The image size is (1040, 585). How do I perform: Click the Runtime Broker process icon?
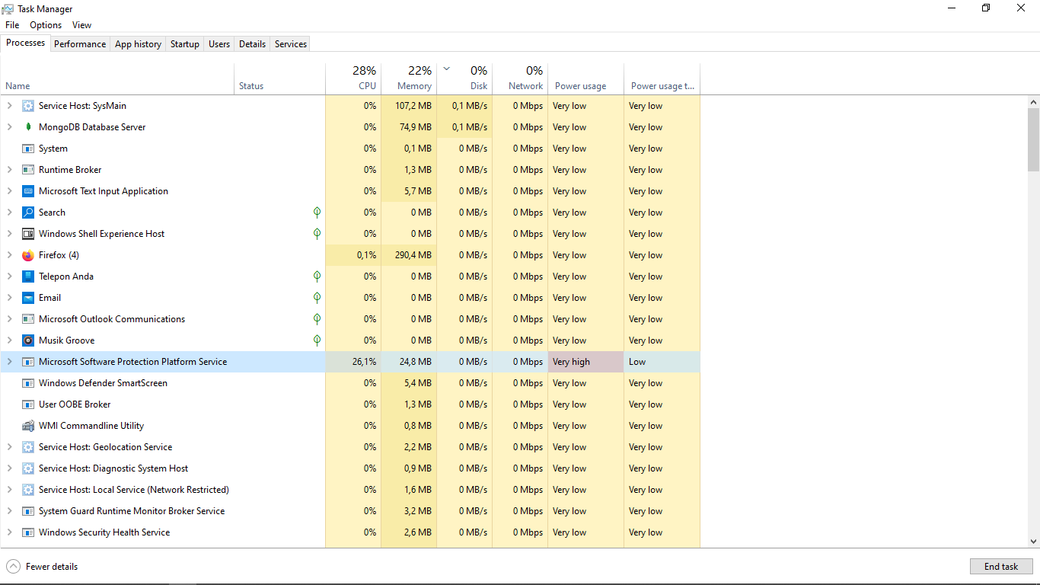(28, 170)
